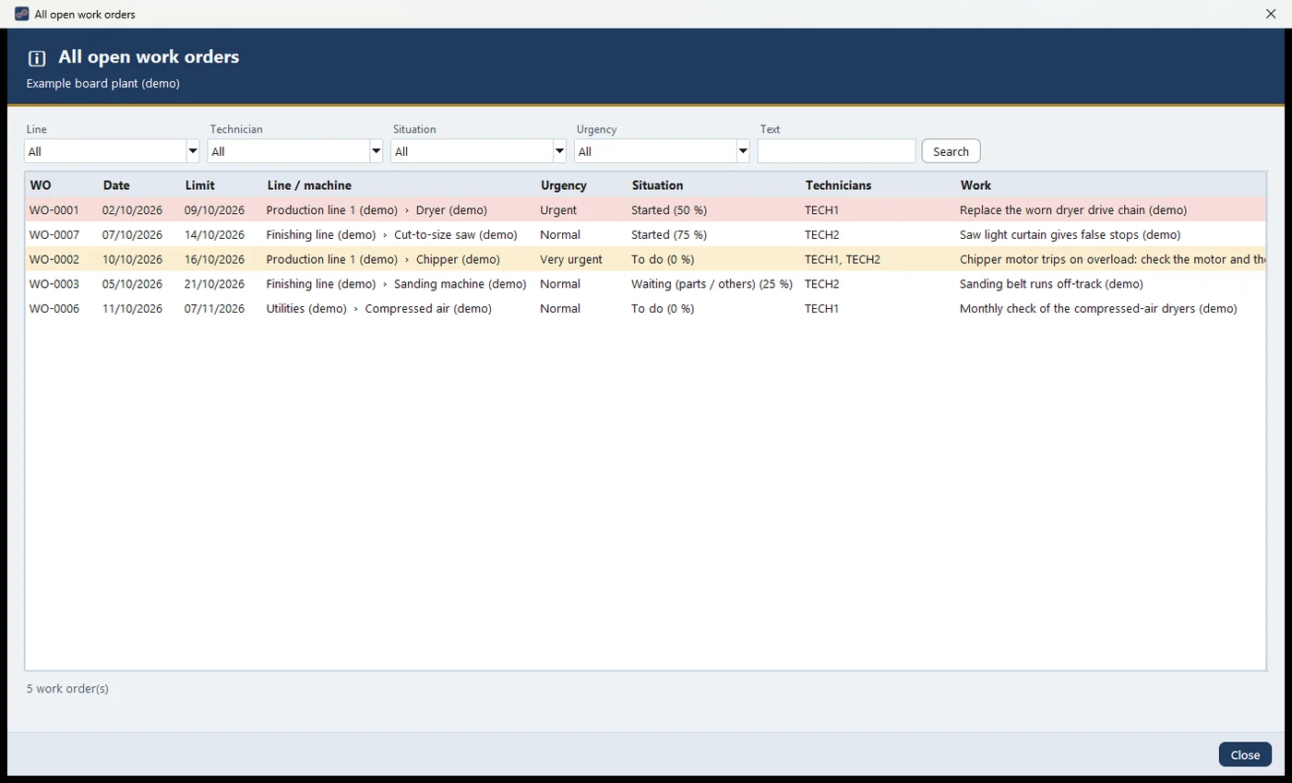Click the info icon beside the header title
Viewport: 1292px width, 783px height.
coord(37,58)
